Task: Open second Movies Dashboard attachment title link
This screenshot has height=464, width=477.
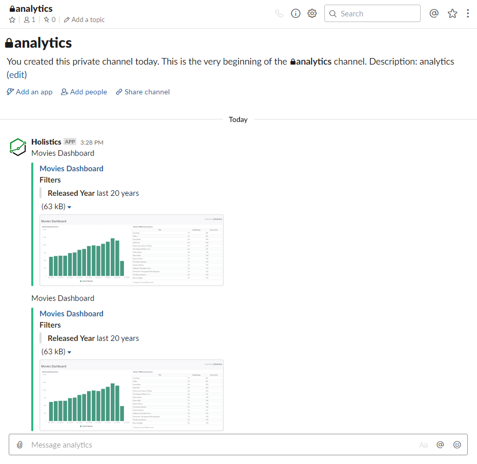Action: pyautogui.click(x=72, y=314)
